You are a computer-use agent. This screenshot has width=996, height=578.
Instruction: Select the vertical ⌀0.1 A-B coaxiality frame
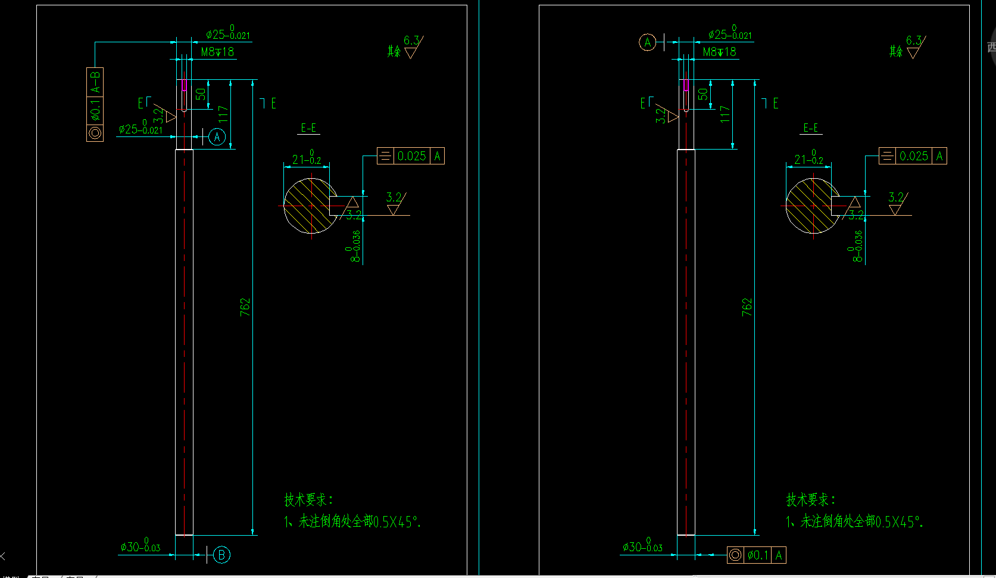point(95,104)
